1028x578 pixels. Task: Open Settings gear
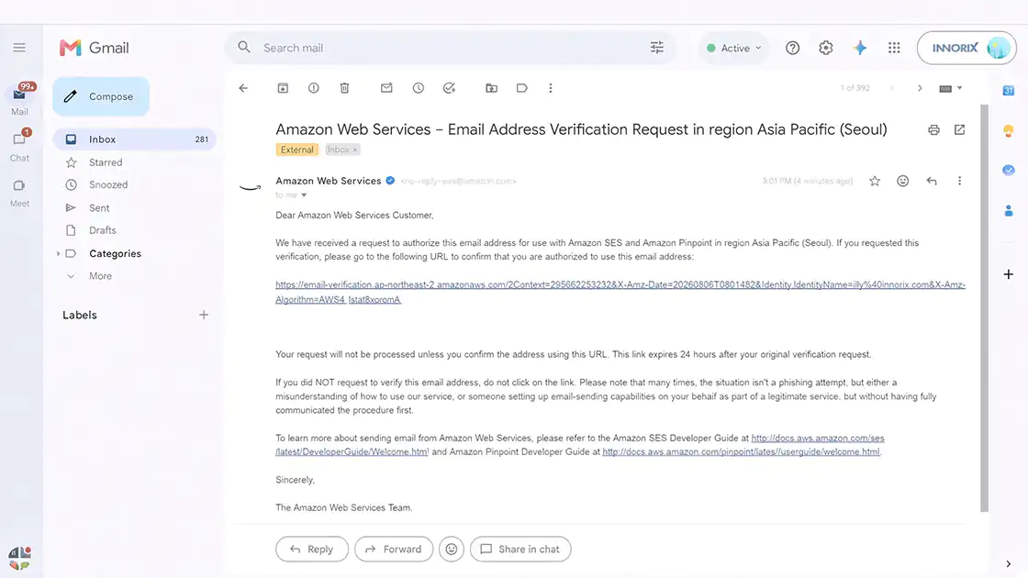coord(825,48)
